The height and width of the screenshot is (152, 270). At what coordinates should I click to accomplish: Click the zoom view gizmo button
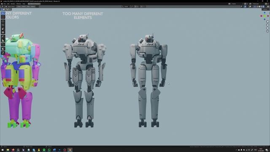267,22
